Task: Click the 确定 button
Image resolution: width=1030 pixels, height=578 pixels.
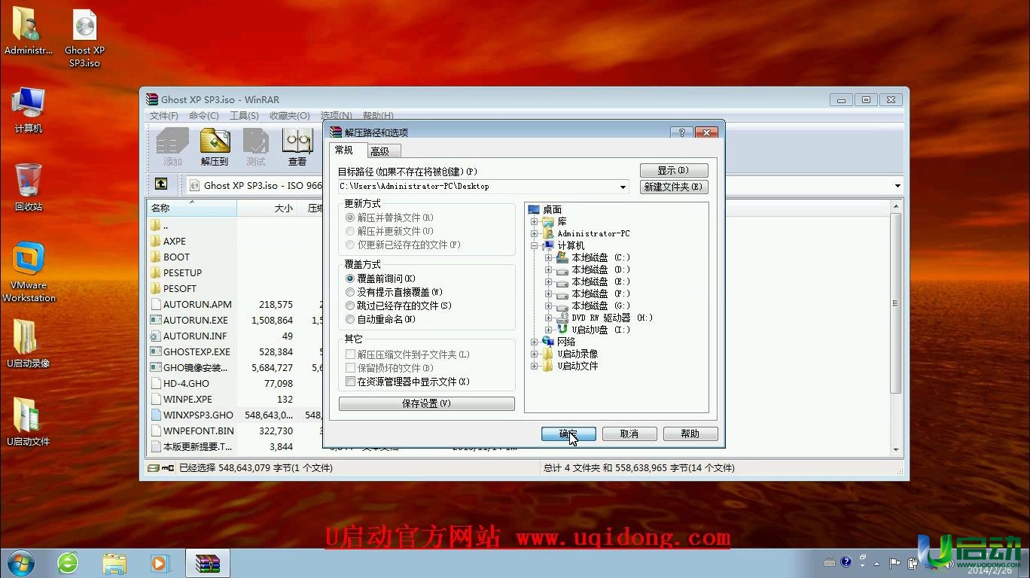Action: point(568,434)
